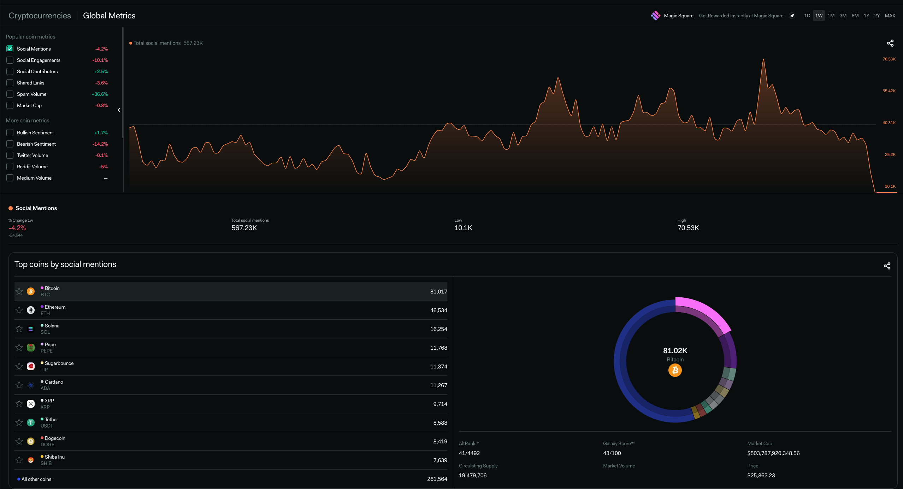Click the metrics sidebar scrollbar

click(x=123, y=83)
